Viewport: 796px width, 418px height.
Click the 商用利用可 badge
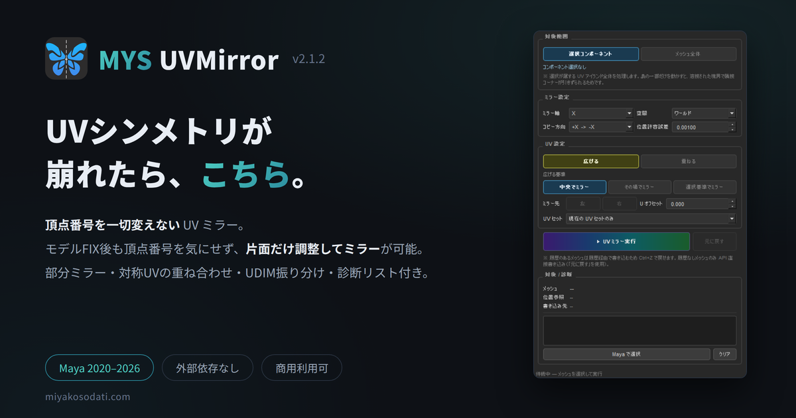pos(302,368)
